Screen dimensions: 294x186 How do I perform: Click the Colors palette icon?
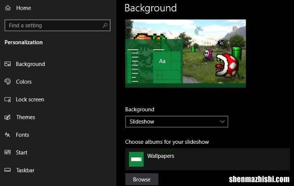tap(7, 81)
